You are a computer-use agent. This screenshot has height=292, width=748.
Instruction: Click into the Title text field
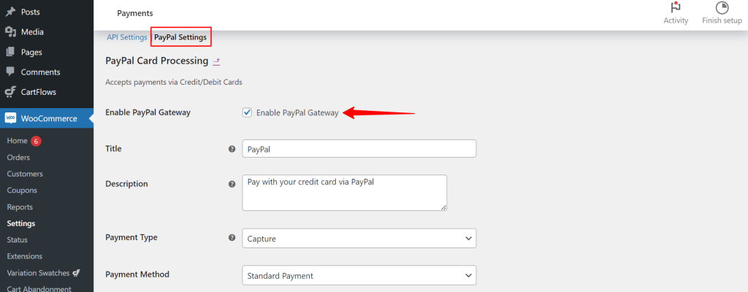click(359, 148)
